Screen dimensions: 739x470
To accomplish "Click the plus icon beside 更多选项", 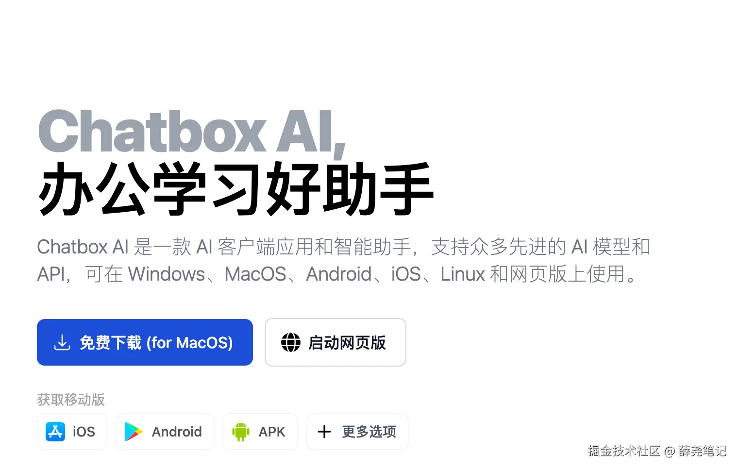I will [x=324, y=432].
